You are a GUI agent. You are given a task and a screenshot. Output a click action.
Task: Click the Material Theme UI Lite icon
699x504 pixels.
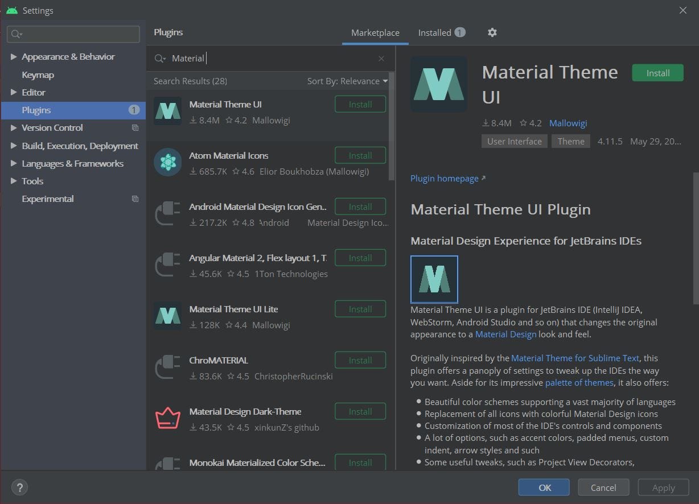click(x=168, y=316)
